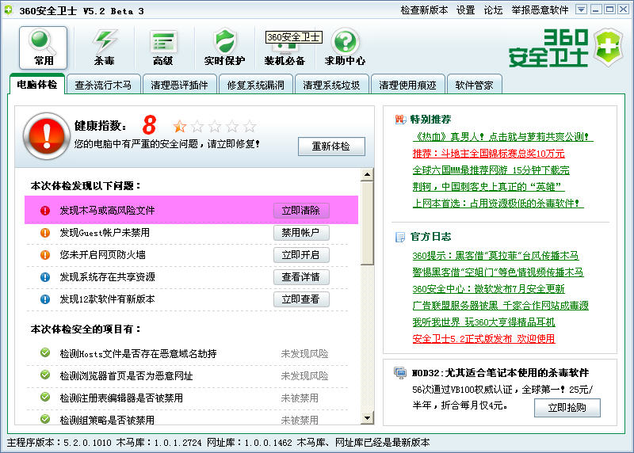
Task: Click blue info icon beside 发现12款软件有新版本
Action: (x=45, y=299)
